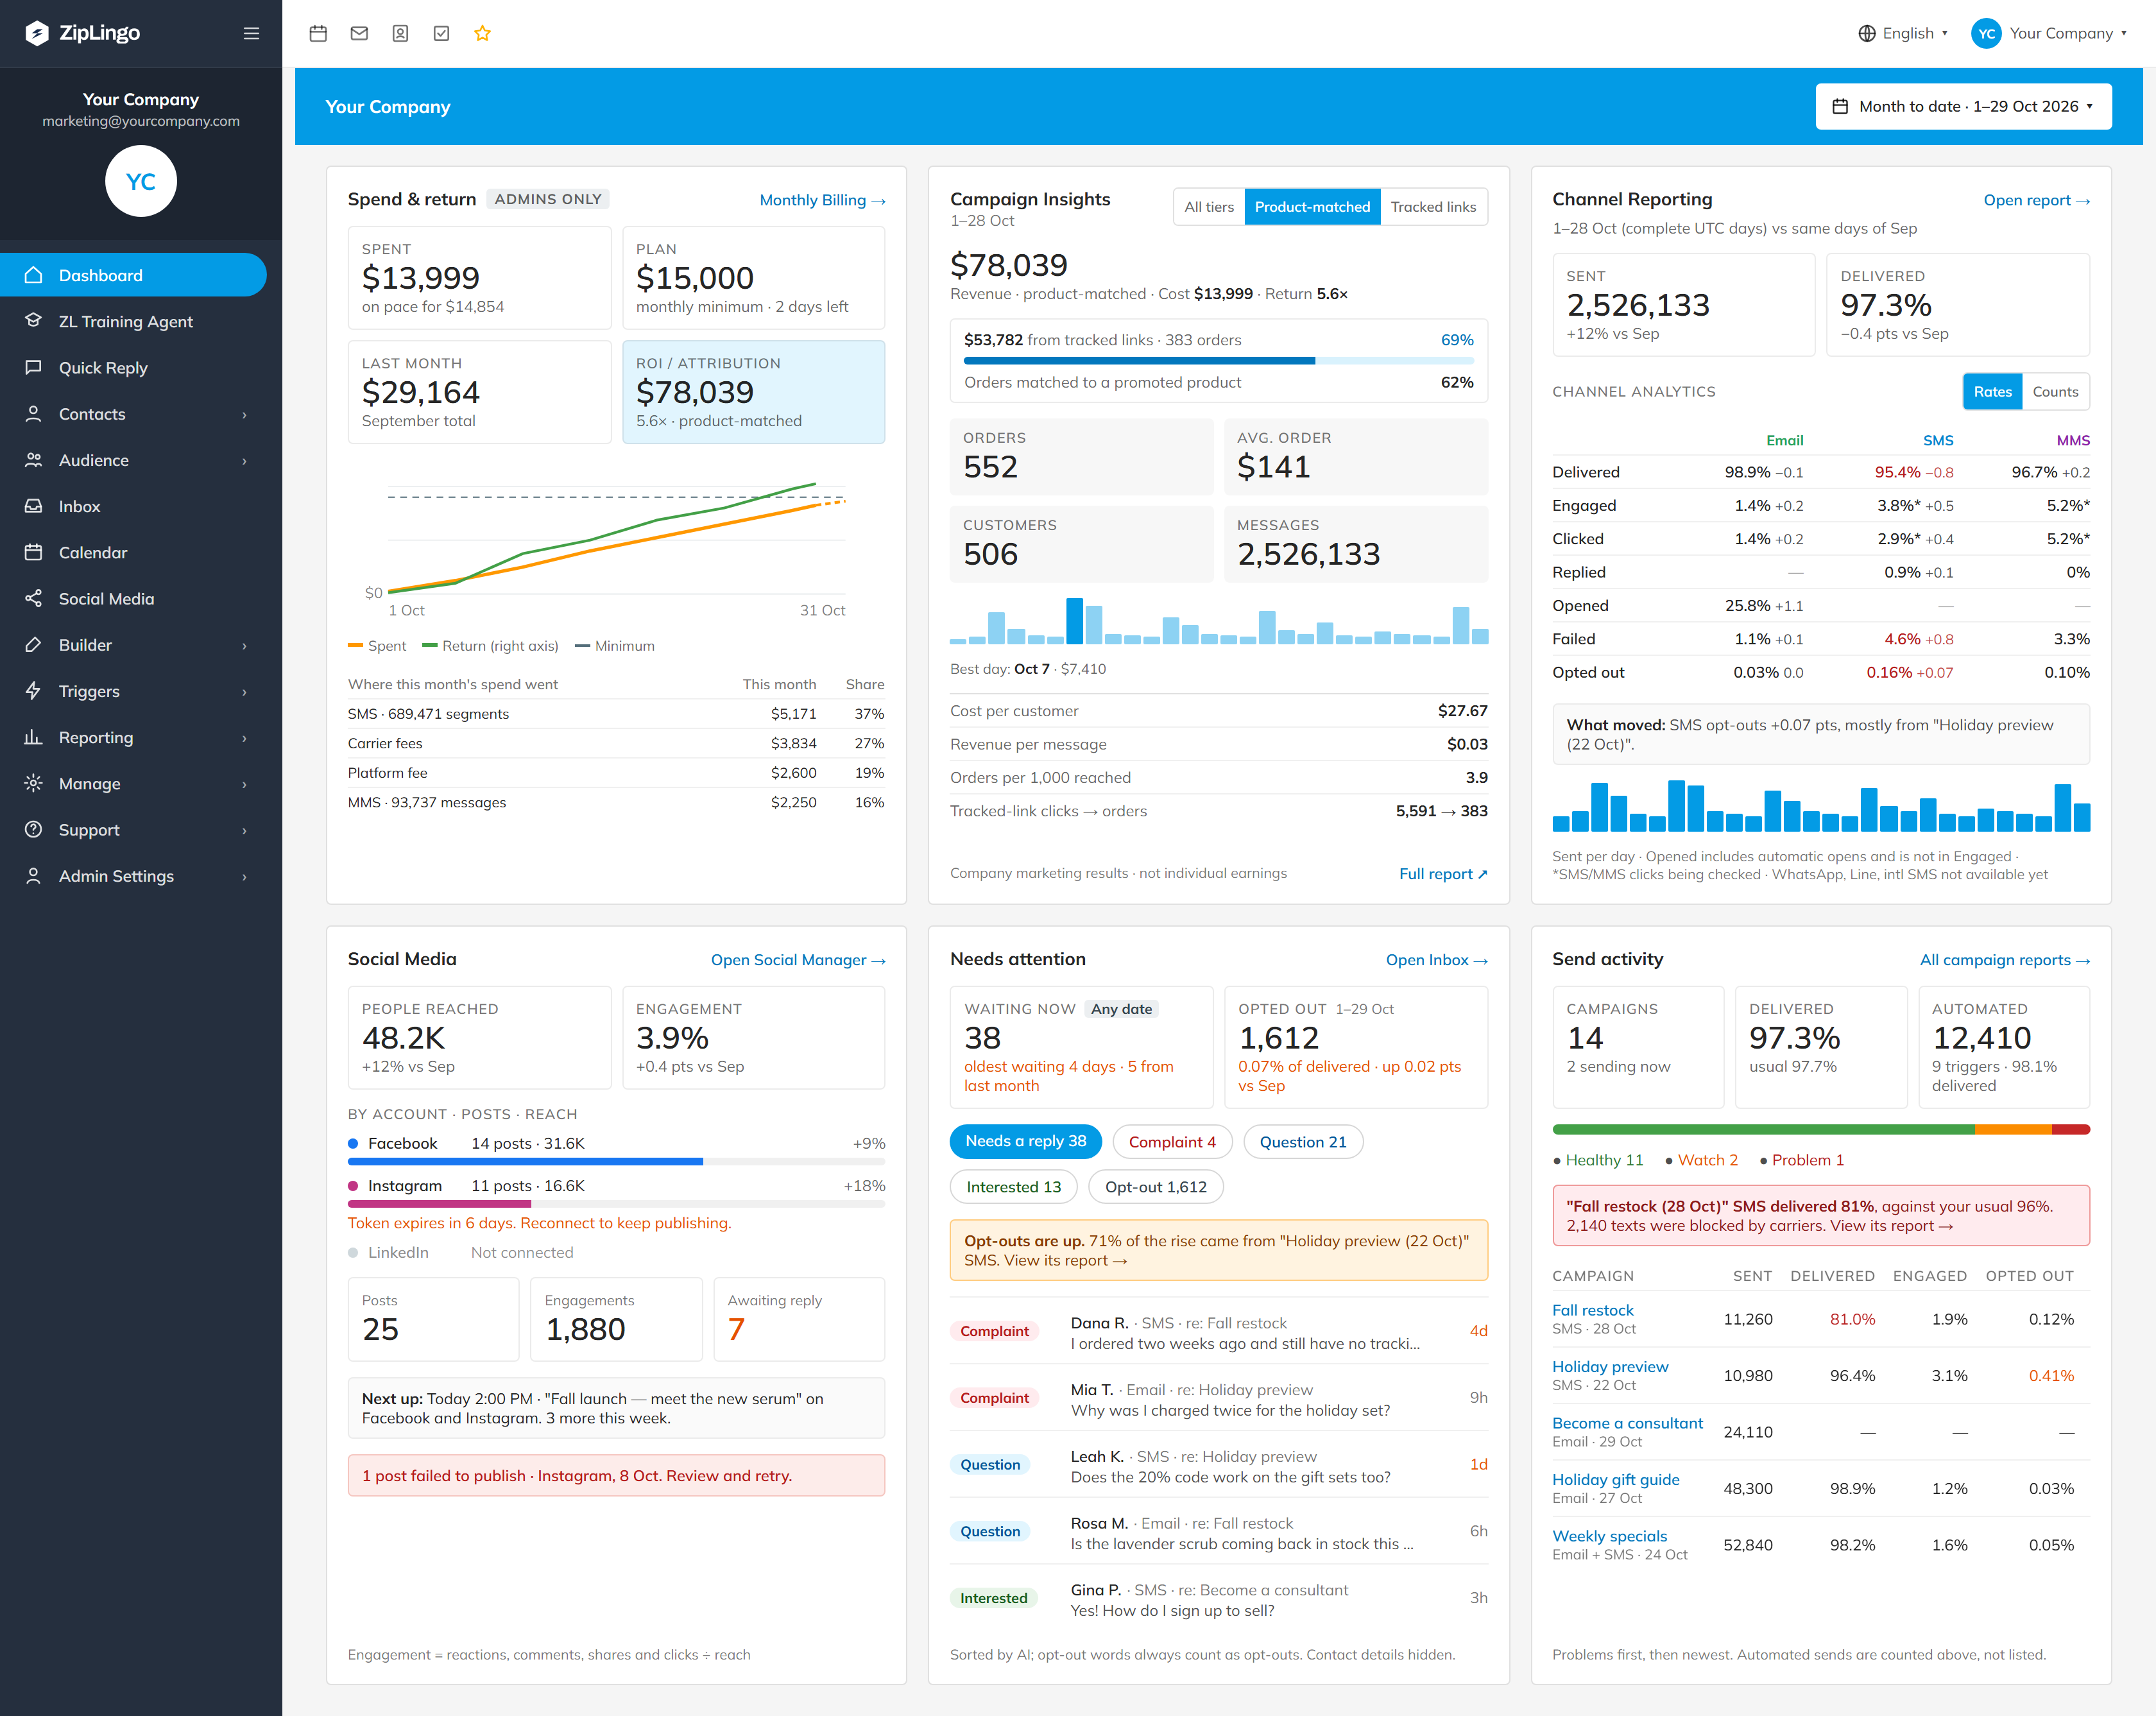Switch Campaign Insights to All tiers
This screenshot has width=2156, height=1716.
(x=1208, y=207)
